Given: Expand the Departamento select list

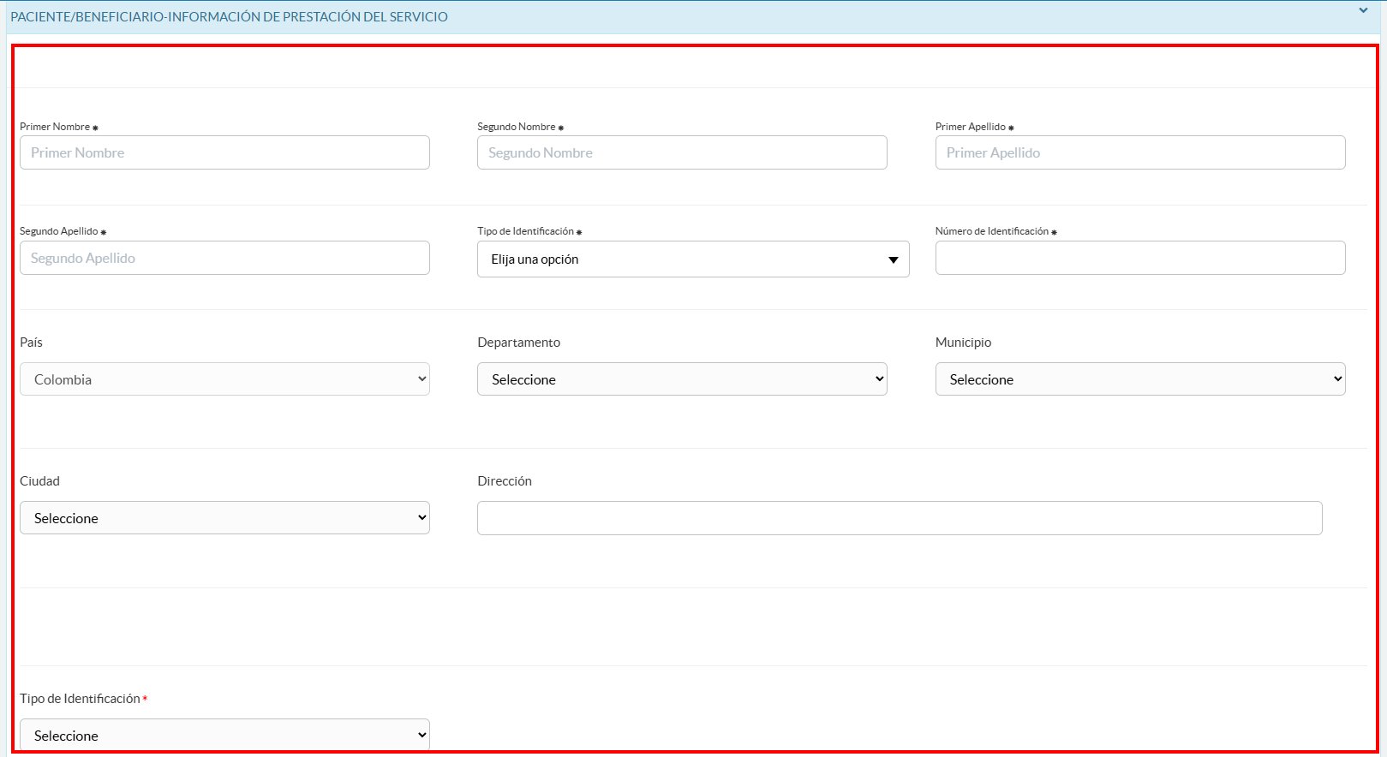Looking at the screenshot, I should (x=682, y=379).
